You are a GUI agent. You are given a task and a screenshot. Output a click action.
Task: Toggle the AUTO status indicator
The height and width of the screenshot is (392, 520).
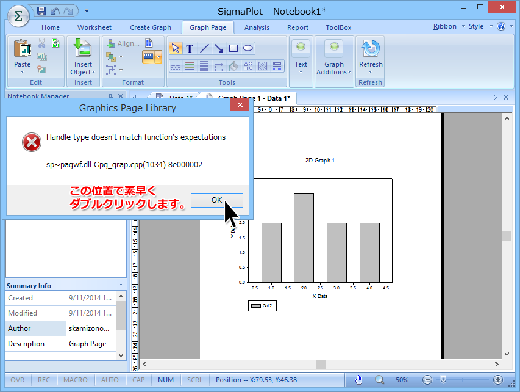pos(110,380)
